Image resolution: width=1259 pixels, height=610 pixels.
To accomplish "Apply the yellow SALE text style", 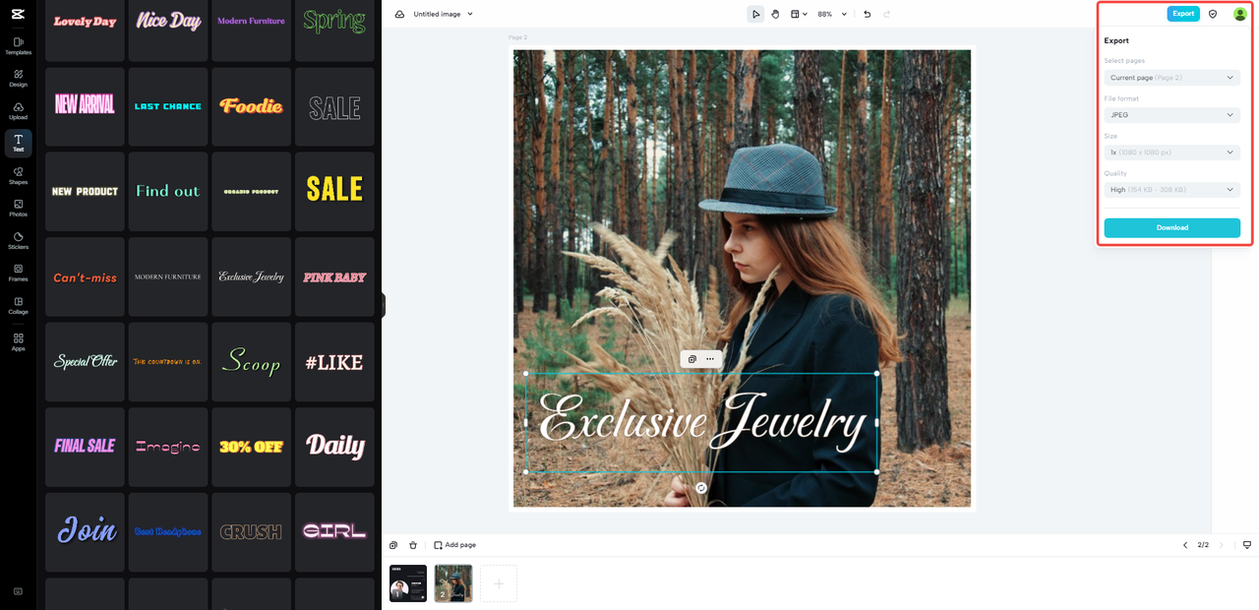I will [x=334, y=191].
